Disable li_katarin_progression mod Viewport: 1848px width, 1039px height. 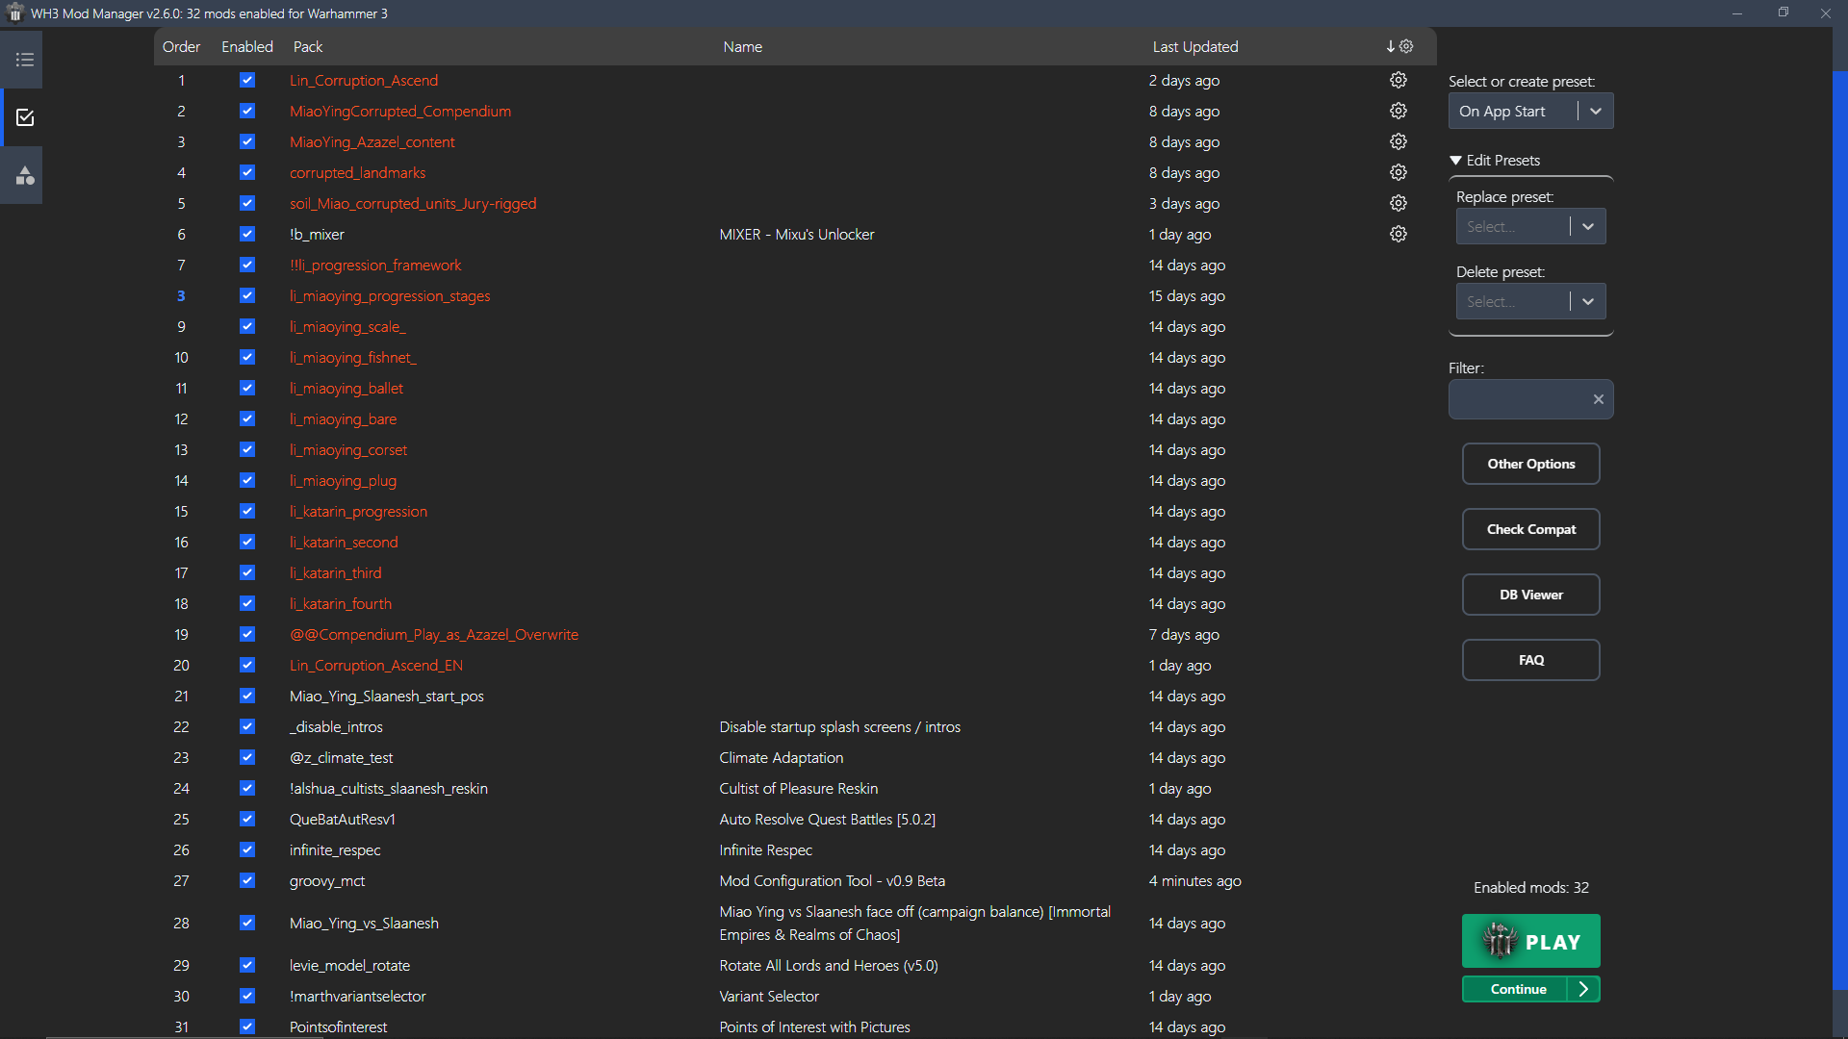247,511
